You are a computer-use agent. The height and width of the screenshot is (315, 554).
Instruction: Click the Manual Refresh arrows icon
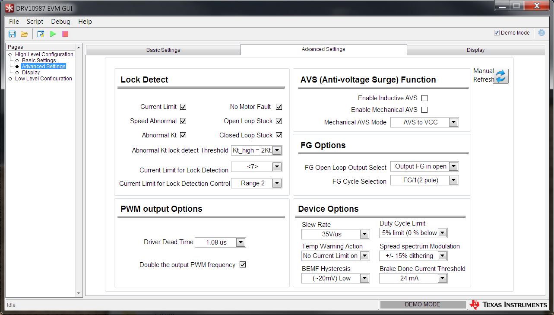coord(500,76)
